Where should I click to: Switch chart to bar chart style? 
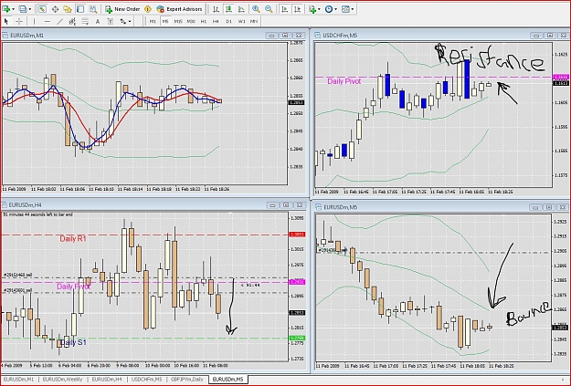216,9
